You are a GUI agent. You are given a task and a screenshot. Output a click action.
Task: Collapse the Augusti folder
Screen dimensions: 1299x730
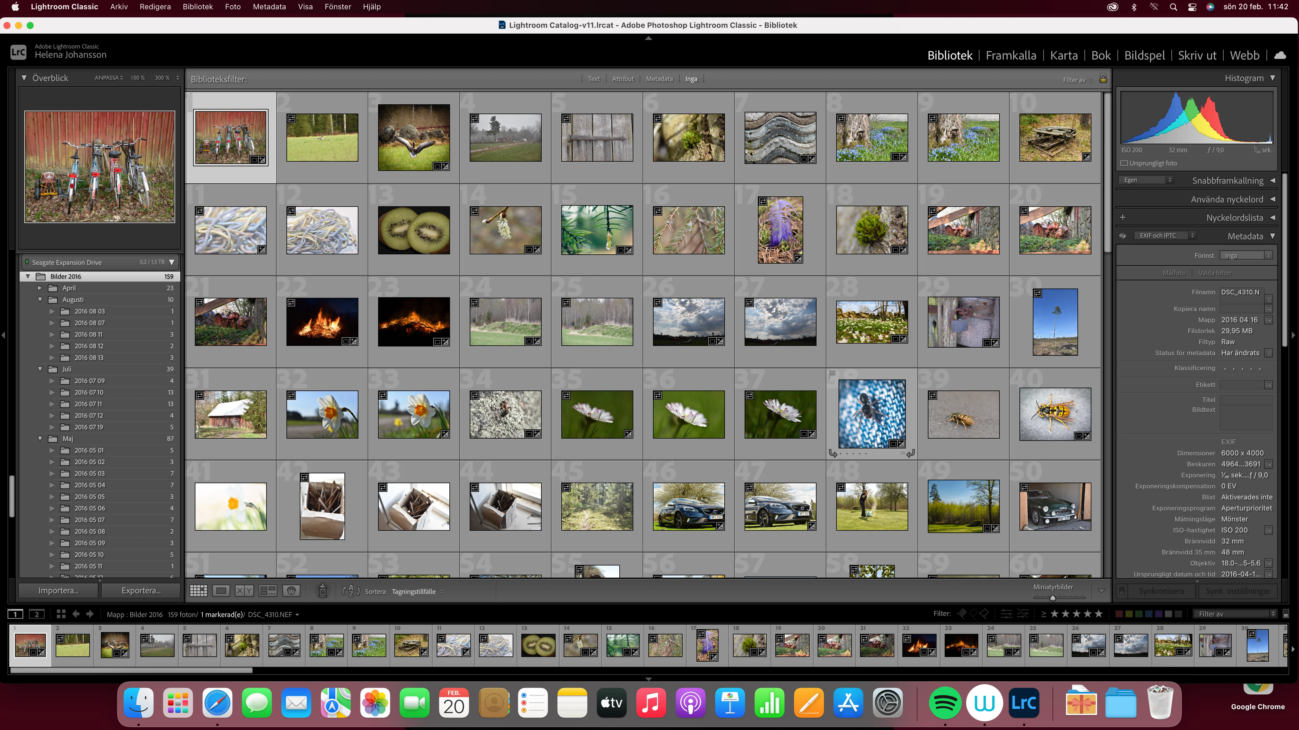(x=40, y=300)
